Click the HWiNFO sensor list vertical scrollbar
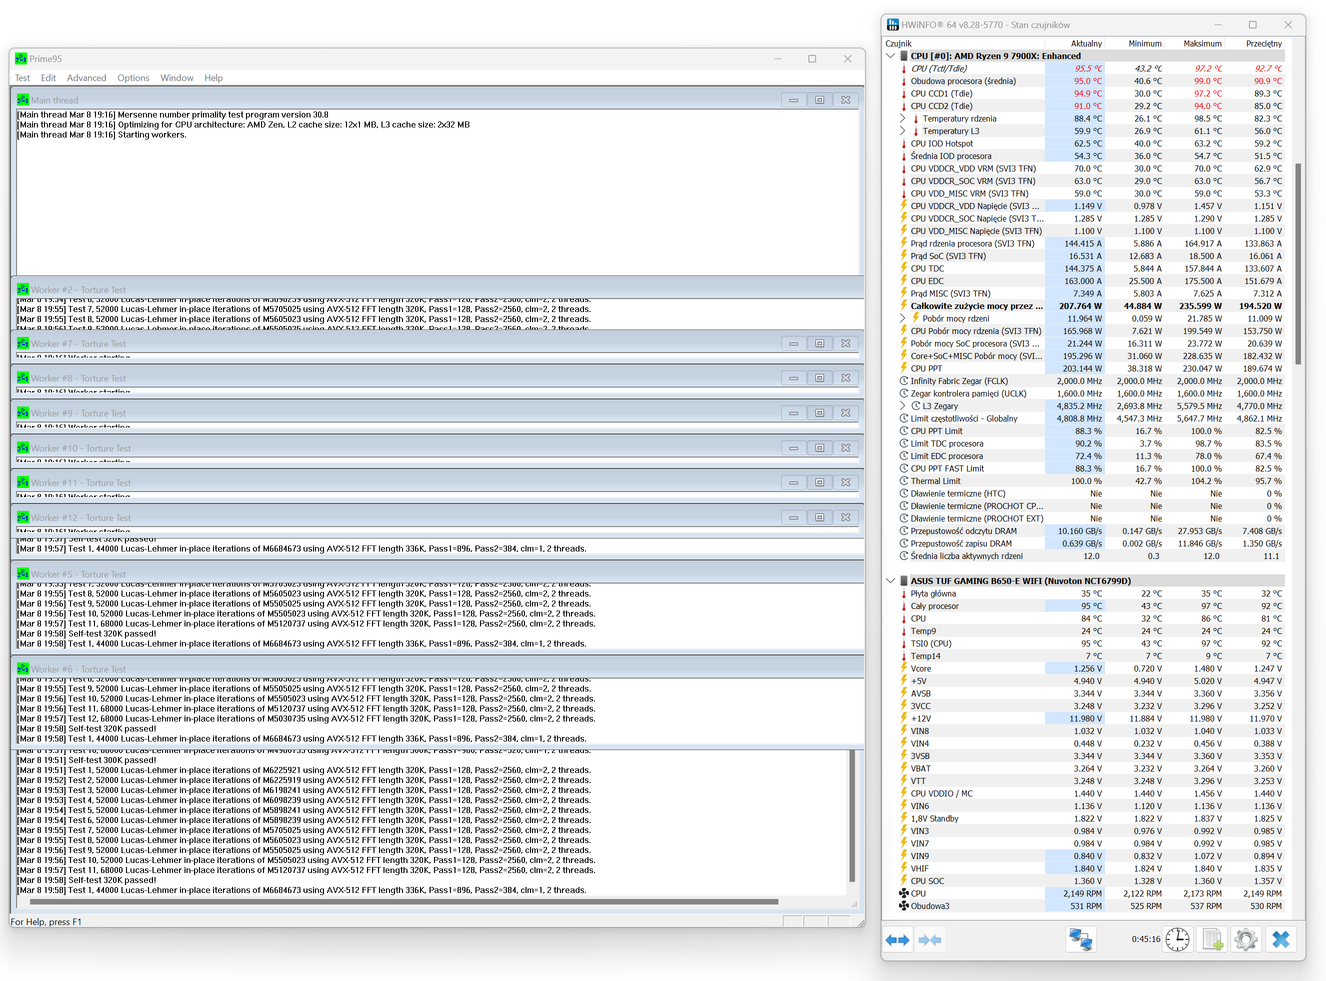 1298,264
